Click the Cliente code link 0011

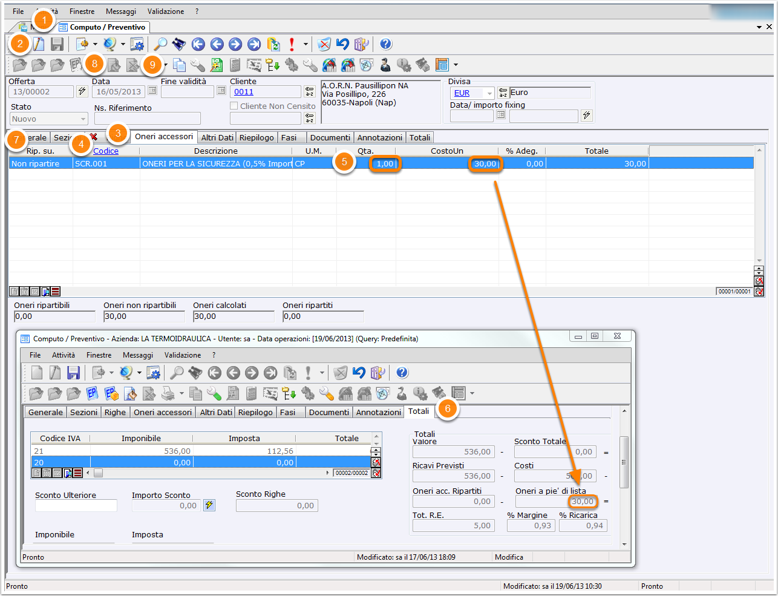tap(244, 92)
